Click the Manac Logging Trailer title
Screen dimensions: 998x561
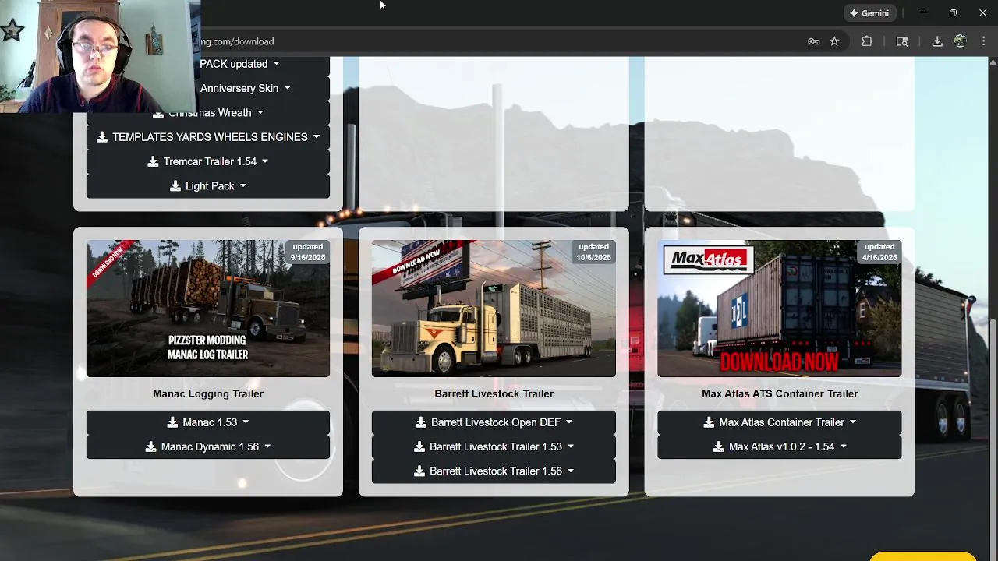208,393
